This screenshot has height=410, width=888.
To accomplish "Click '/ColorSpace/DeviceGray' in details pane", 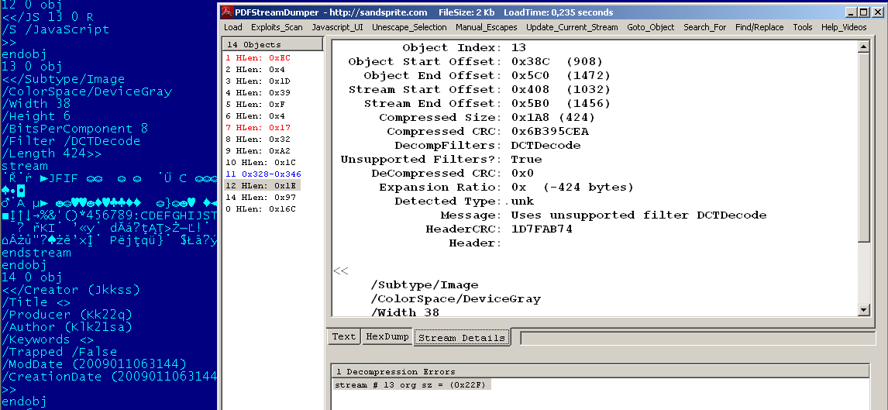I will click(x=456, y=299).
